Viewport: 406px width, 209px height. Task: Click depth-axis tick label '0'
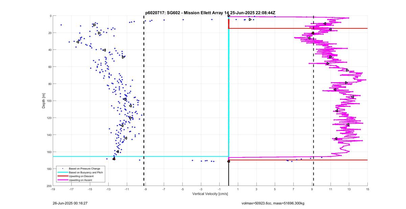coord(50,16)
